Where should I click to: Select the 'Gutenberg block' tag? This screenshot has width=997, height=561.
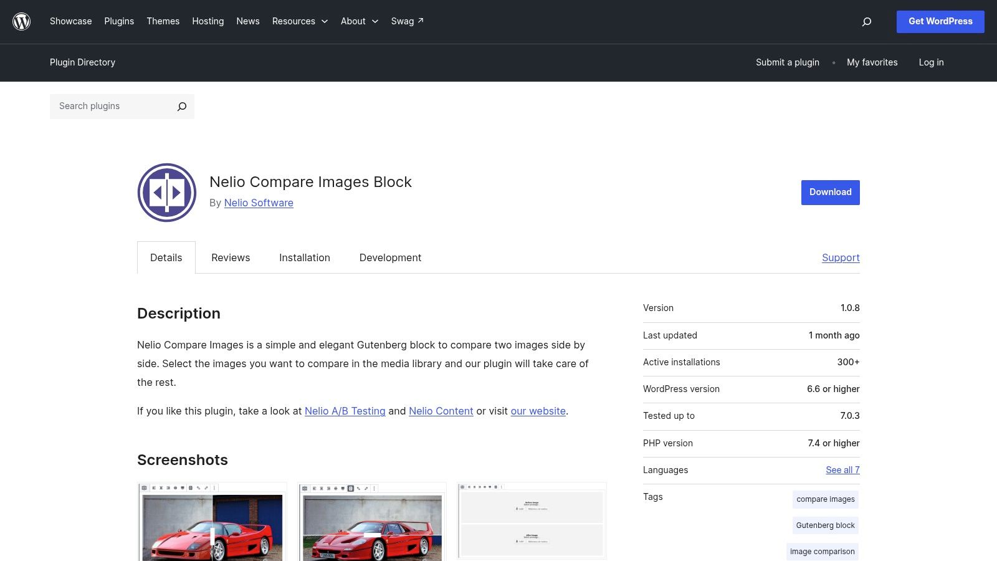(x=826, y=525)
